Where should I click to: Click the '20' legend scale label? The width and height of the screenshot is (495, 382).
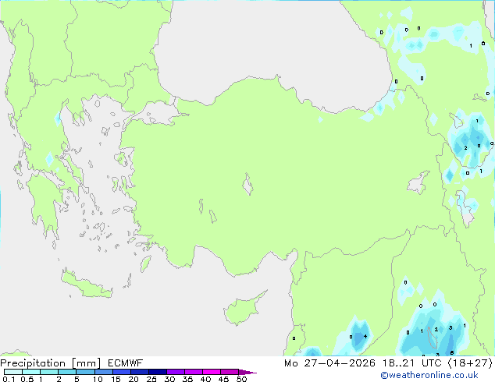tap(134, 379)
